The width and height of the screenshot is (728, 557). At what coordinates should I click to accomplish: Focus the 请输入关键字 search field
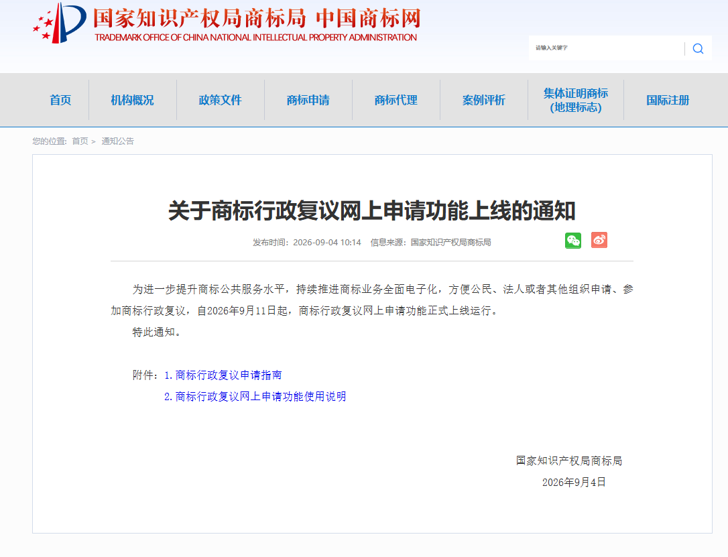606,48
